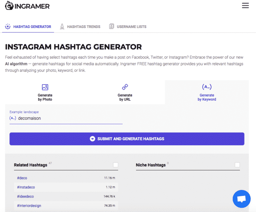Select the Generate by URL tab
This screenshot has height=212, width=256.
pos(125,92)
